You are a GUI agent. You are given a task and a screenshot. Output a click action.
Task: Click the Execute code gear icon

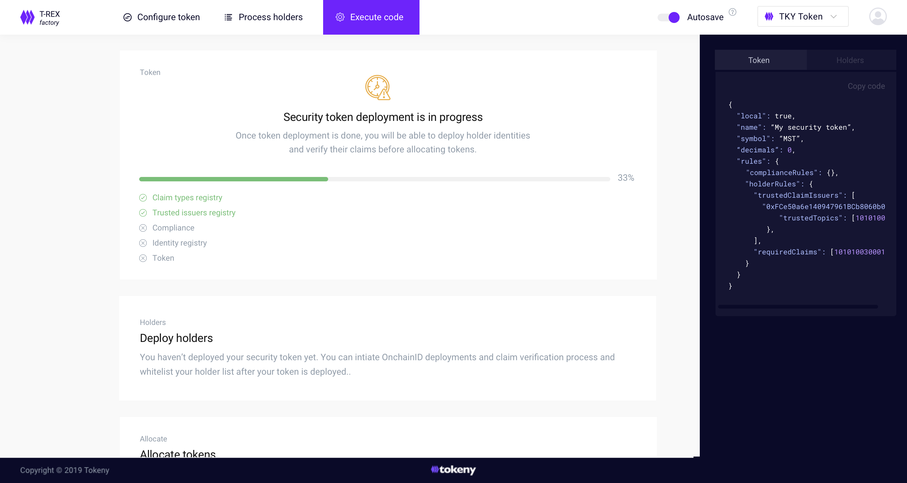(x=340, y=17)
